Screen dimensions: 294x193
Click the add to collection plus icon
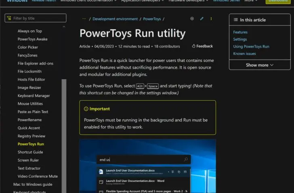coord(192,19)
